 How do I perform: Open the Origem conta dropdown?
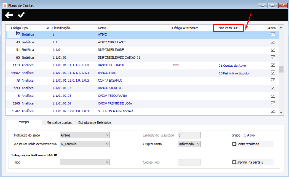189,144
